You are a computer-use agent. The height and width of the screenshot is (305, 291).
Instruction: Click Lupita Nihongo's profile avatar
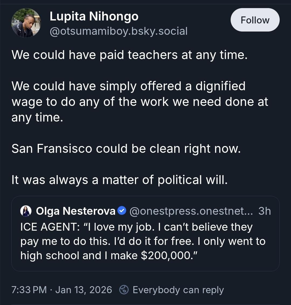(26, 23)
